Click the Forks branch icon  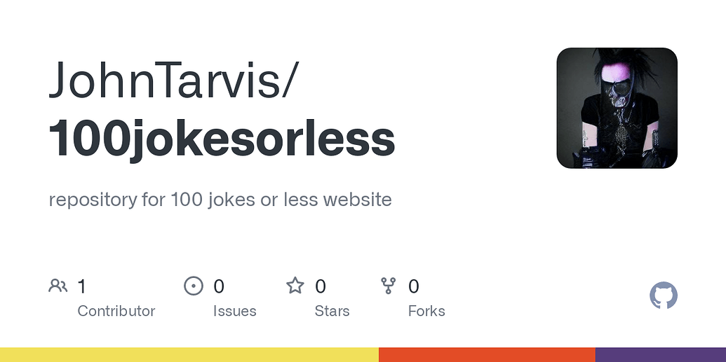click(x=388, y=286)
